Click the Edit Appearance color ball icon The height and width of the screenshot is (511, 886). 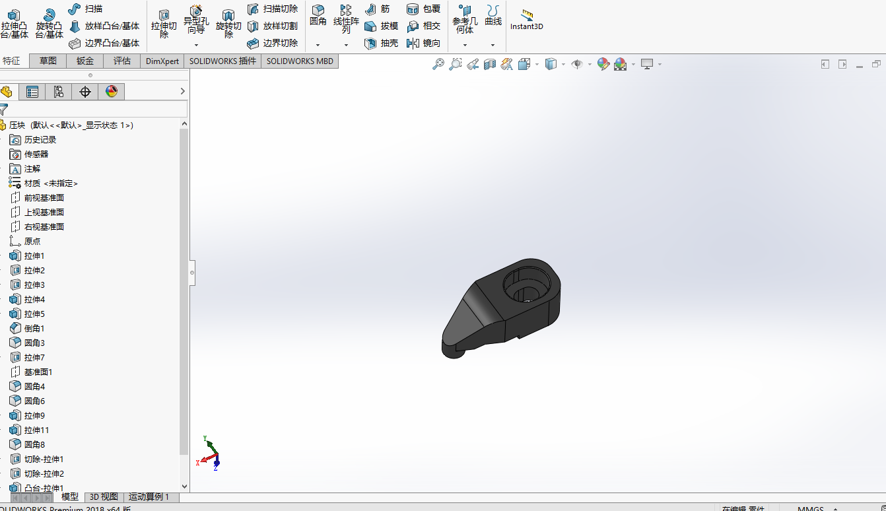[603, 64]
